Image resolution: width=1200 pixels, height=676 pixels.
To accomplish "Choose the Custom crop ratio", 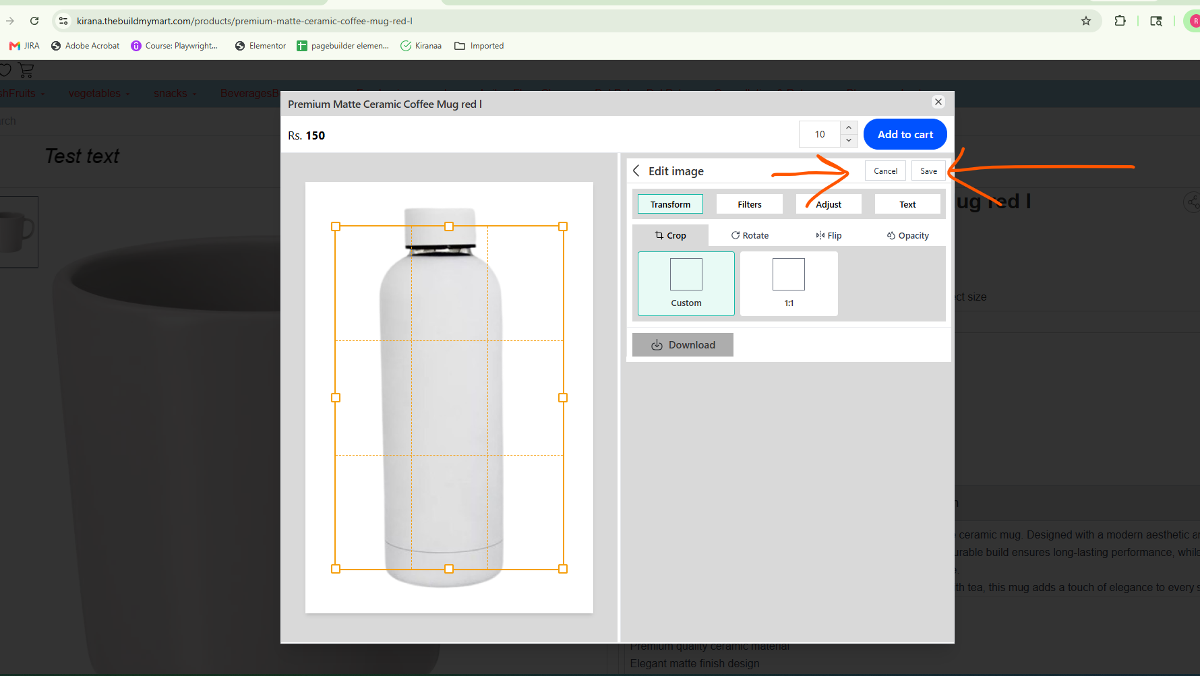I will tap(686, 284).
